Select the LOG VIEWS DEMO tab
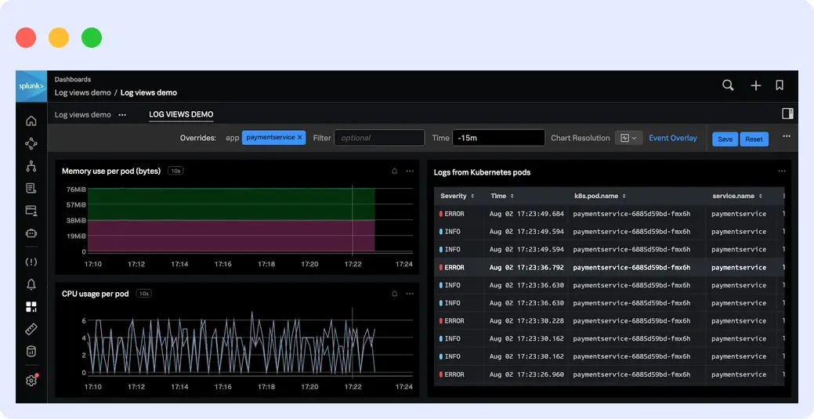The width and height of the screenshot is (814, 419). point(181,114)
